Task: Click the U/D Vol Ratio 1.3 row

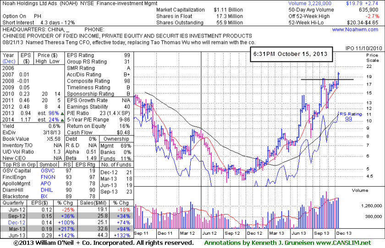Action: tap(32, 152)
